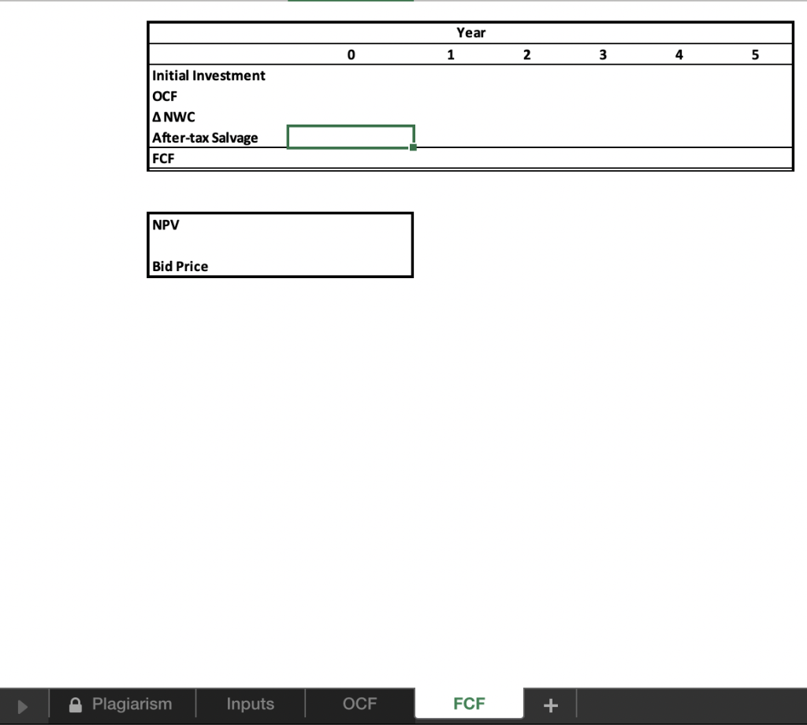Select the FCF sheet tab

[x=469, y=704]
